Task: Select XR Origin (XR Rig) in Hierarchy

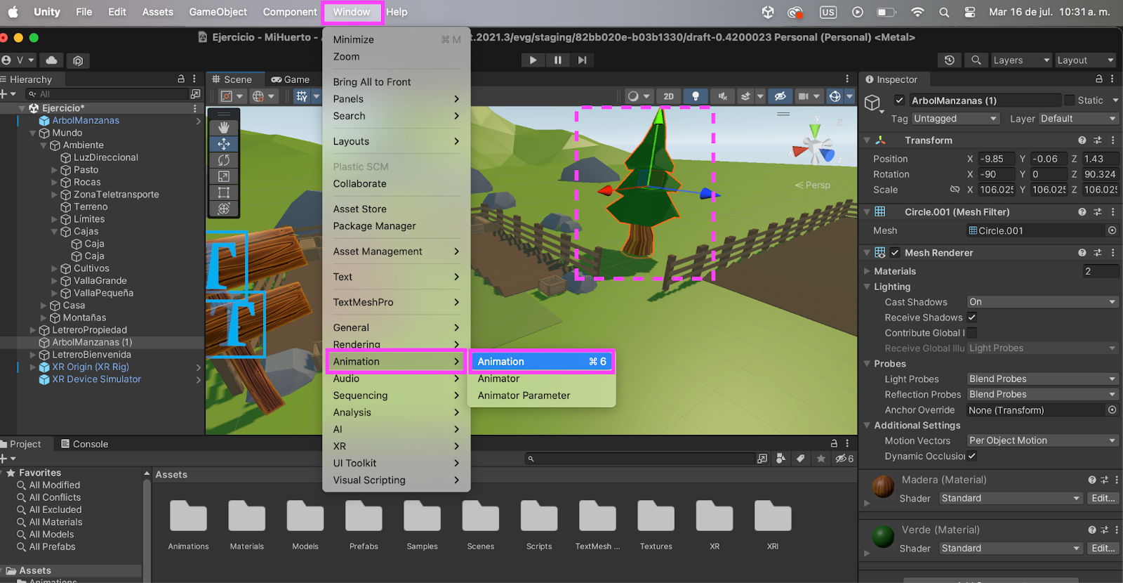Action: (x=91, y=367)
